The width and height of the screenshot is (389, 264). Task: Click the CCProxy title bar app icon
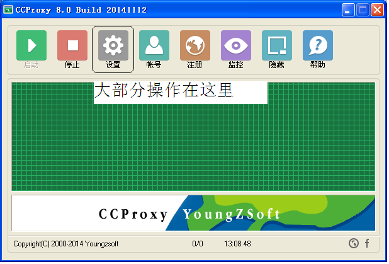coord(8,10)
